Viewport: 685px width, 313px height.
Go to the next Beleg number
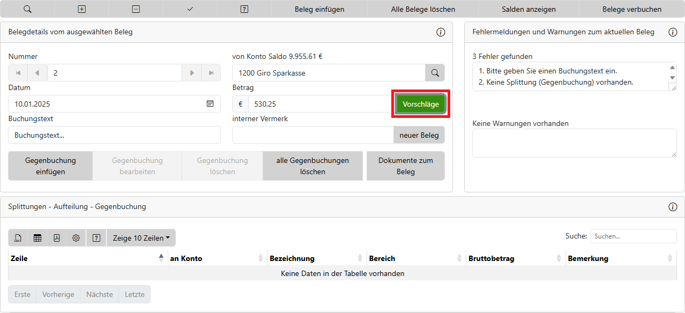pos(192,73)
